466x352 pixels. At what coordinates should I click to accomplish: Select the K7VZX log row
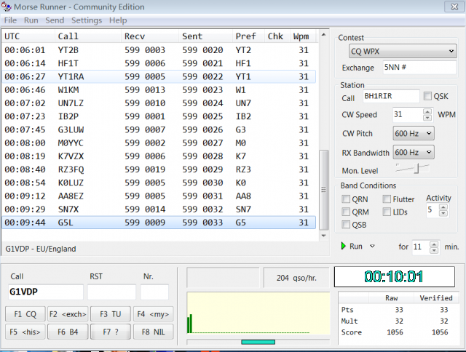159,156
